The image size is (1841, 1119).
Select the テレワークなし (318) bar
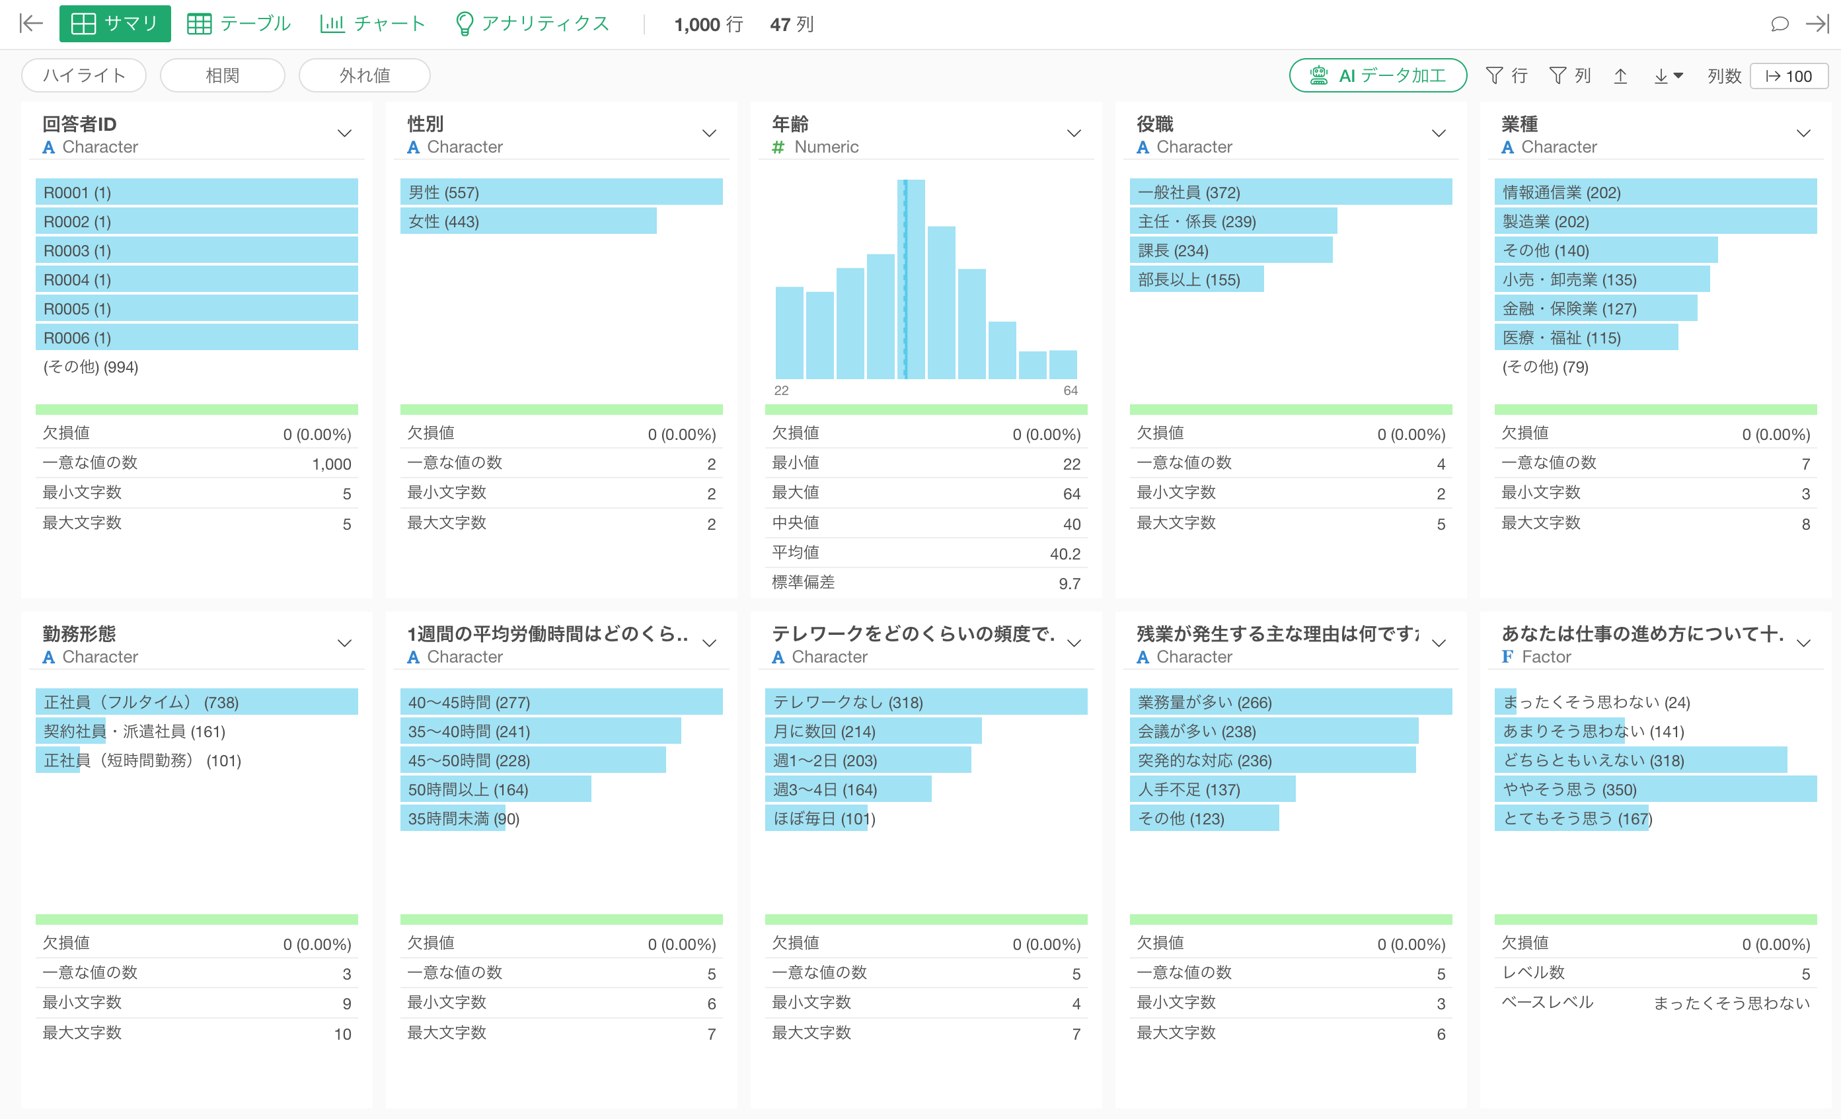[926, 702]
